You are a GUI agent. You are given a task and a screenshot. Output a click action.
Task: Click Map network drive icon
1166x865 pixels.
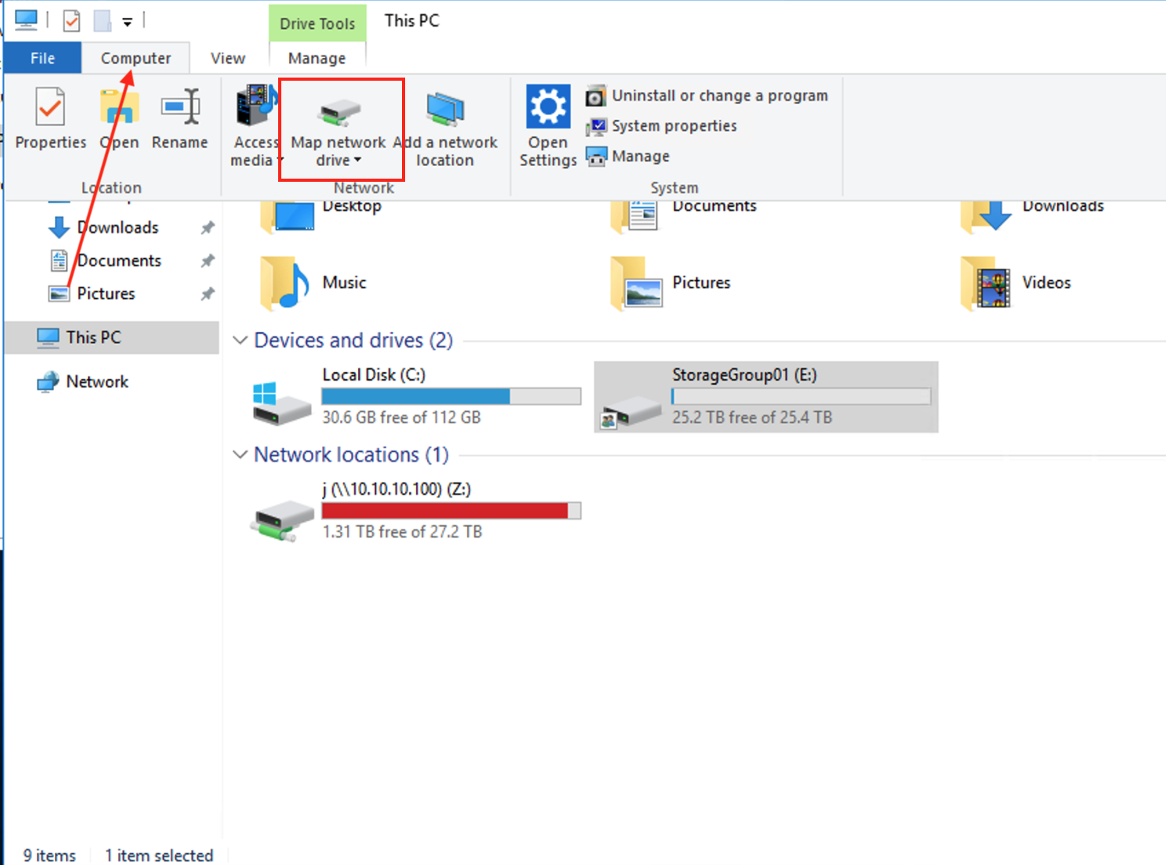coord(339,113)
